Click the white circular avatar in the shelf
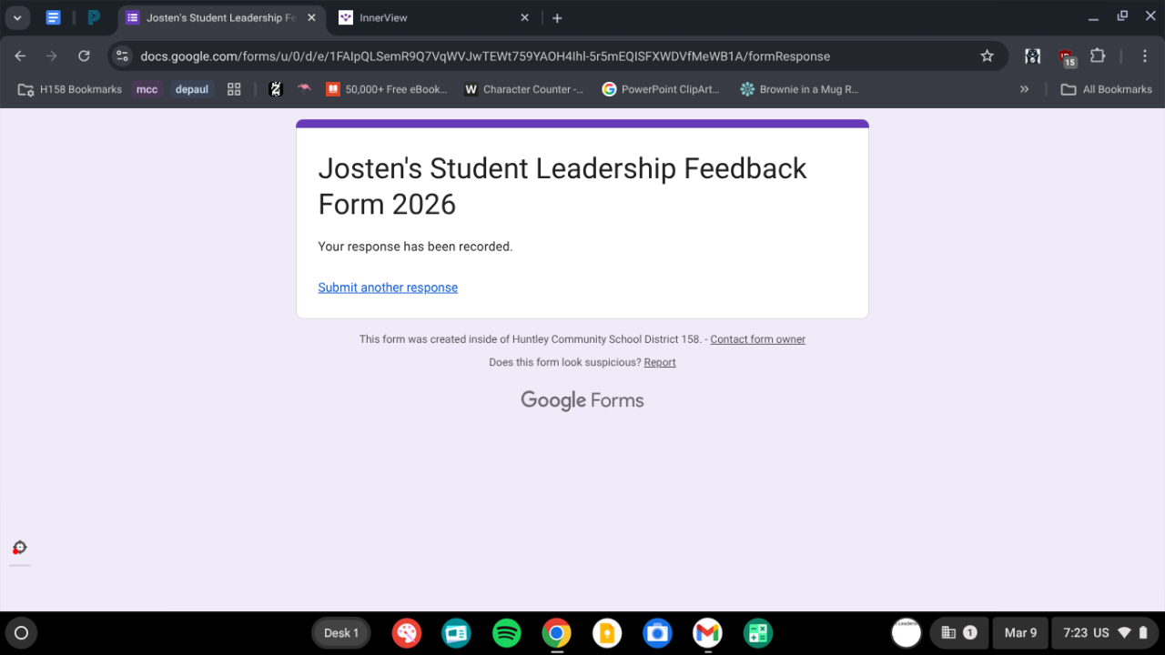 (907, 632)
